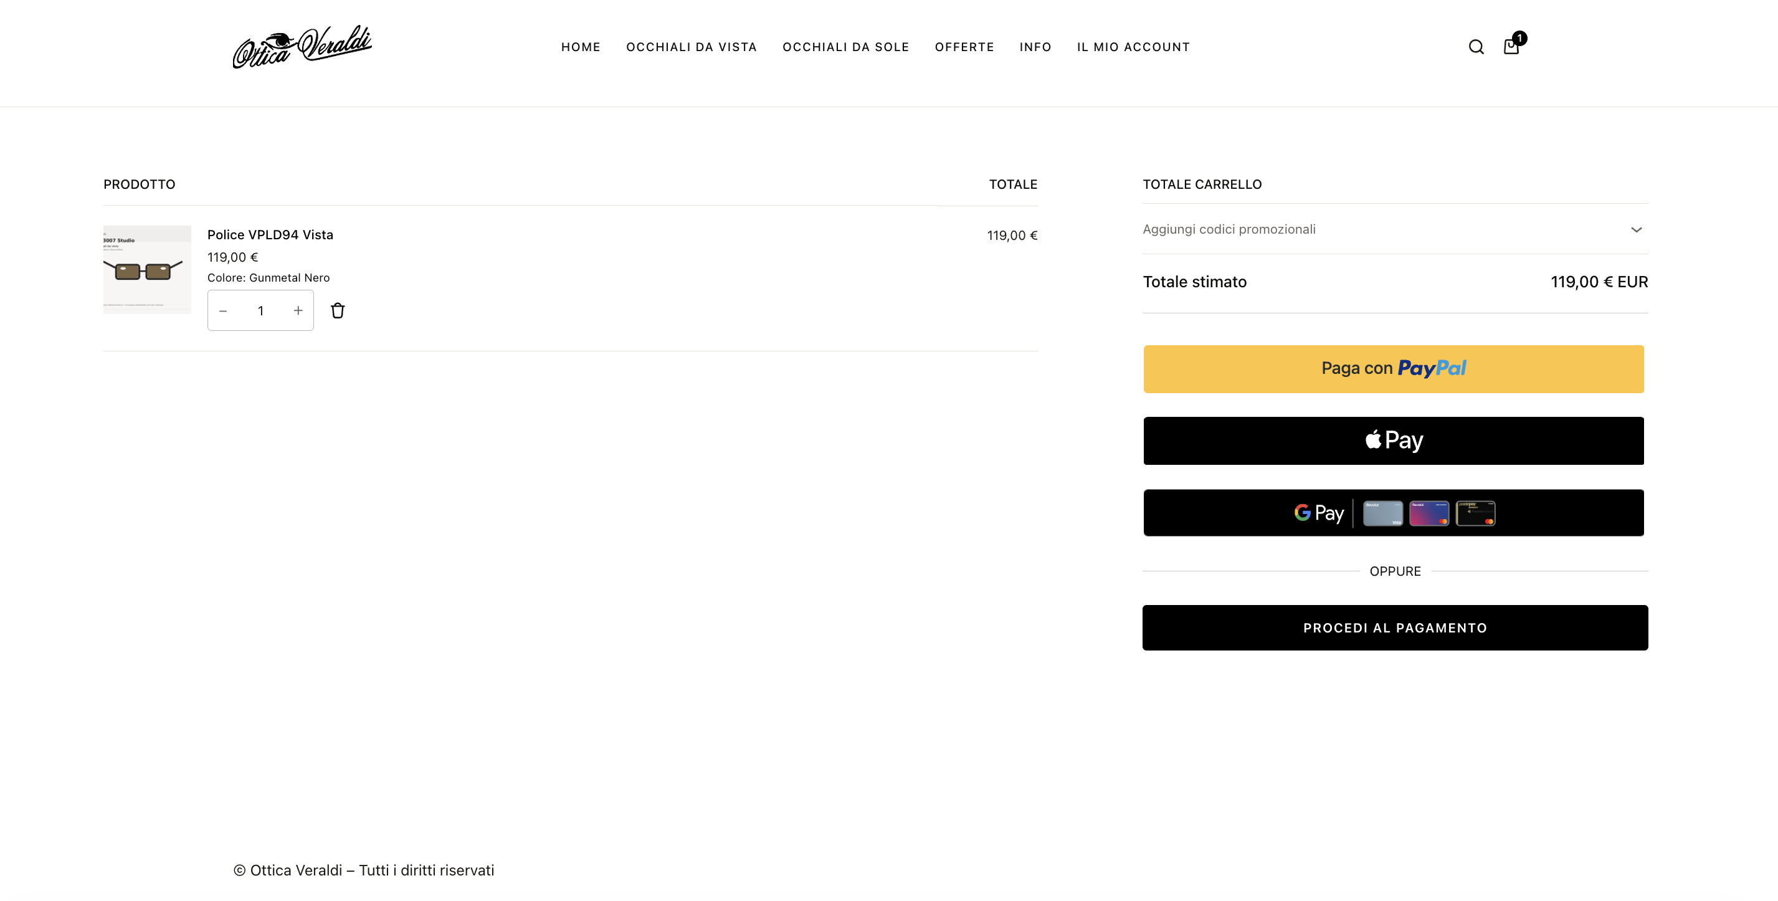This screenshot has height=901, width=1778.
Task: Click the product price 119,00 € under title
Action: (232, 257)
